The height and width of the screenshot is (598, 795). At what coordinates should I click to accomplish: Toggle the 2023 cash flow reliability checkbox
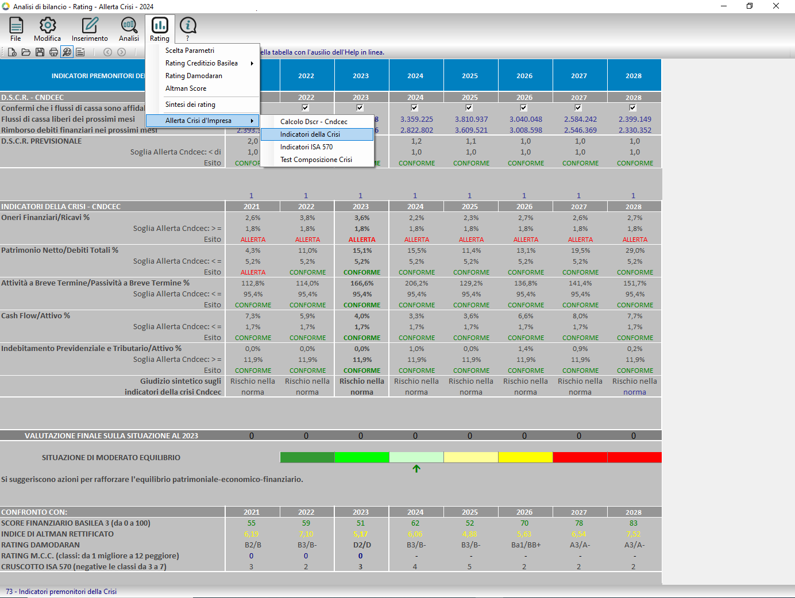pyautogui.click(x=360, y=108)
